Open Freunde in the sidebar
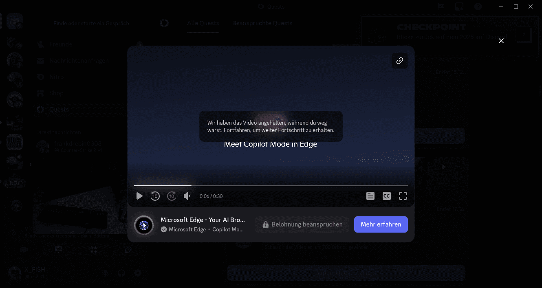This screenshot has width=542, height=288. click(x=89, y=44)
